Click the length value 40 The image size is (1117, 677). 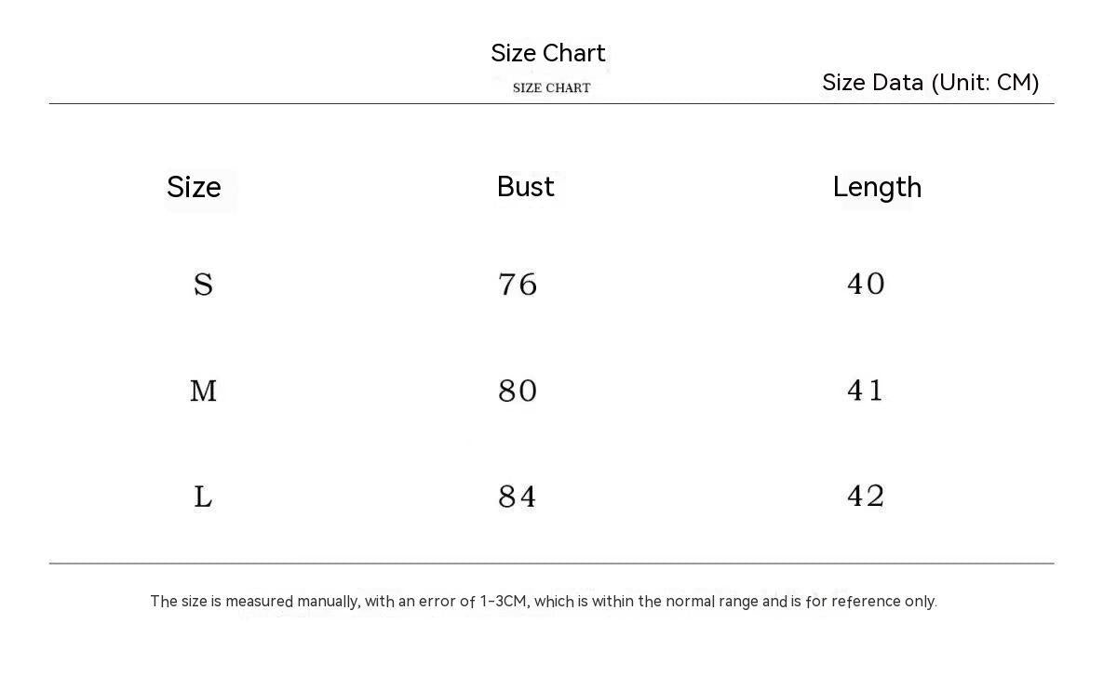(866, 284)
